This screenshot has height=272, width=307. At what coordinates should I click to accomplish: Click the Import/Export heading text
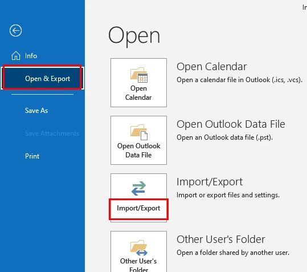pos(210,182)
